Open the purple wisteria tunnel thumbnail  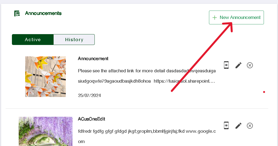pos(45,131)
